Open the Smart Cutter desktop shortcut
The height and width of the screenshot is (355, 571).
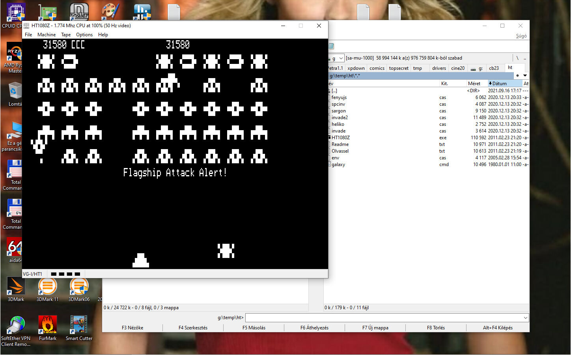pos(79,328)
